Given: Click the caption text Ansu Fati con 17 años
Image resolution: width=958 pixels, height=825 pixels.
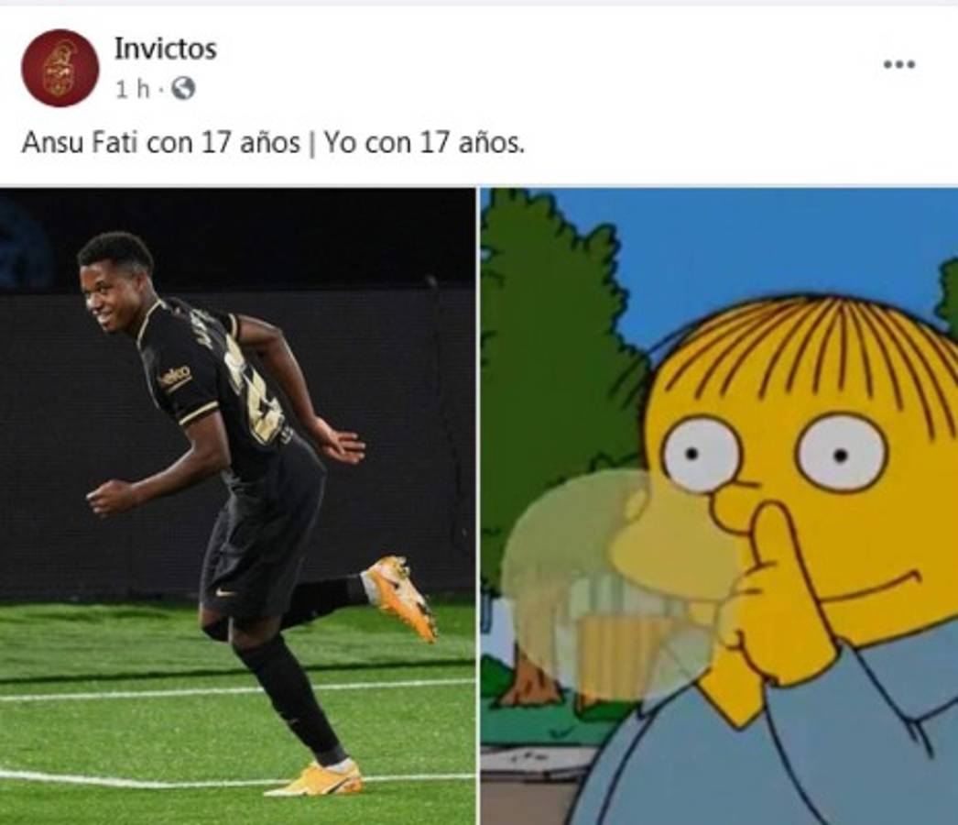Looking at the screenshot, I should [x=160, y=144].
